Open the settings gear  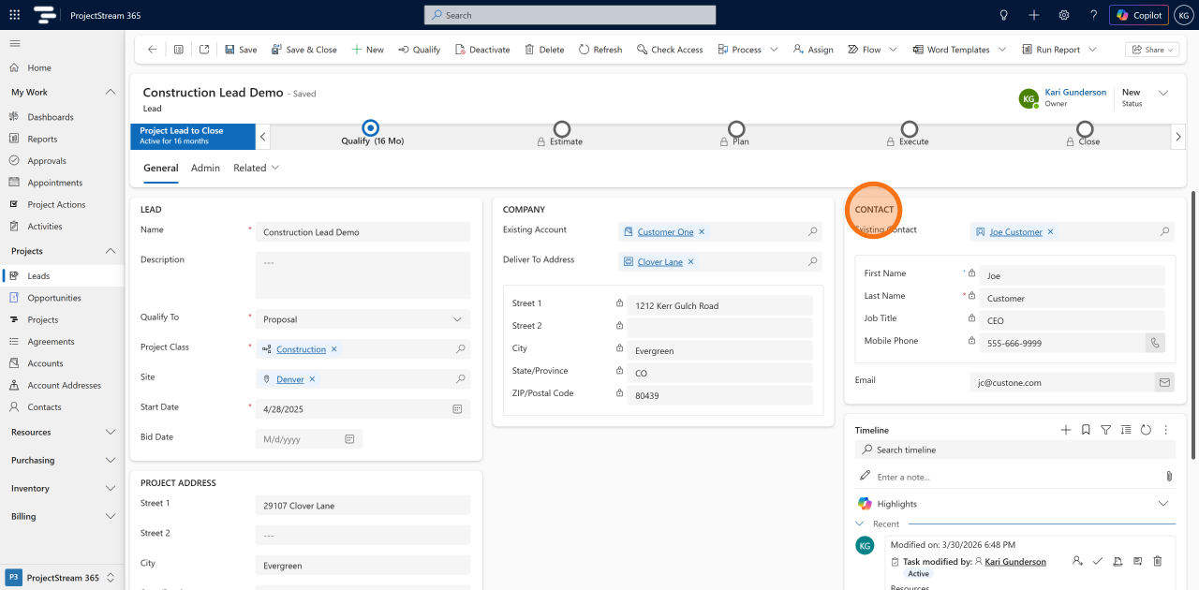click(1064, 15)
